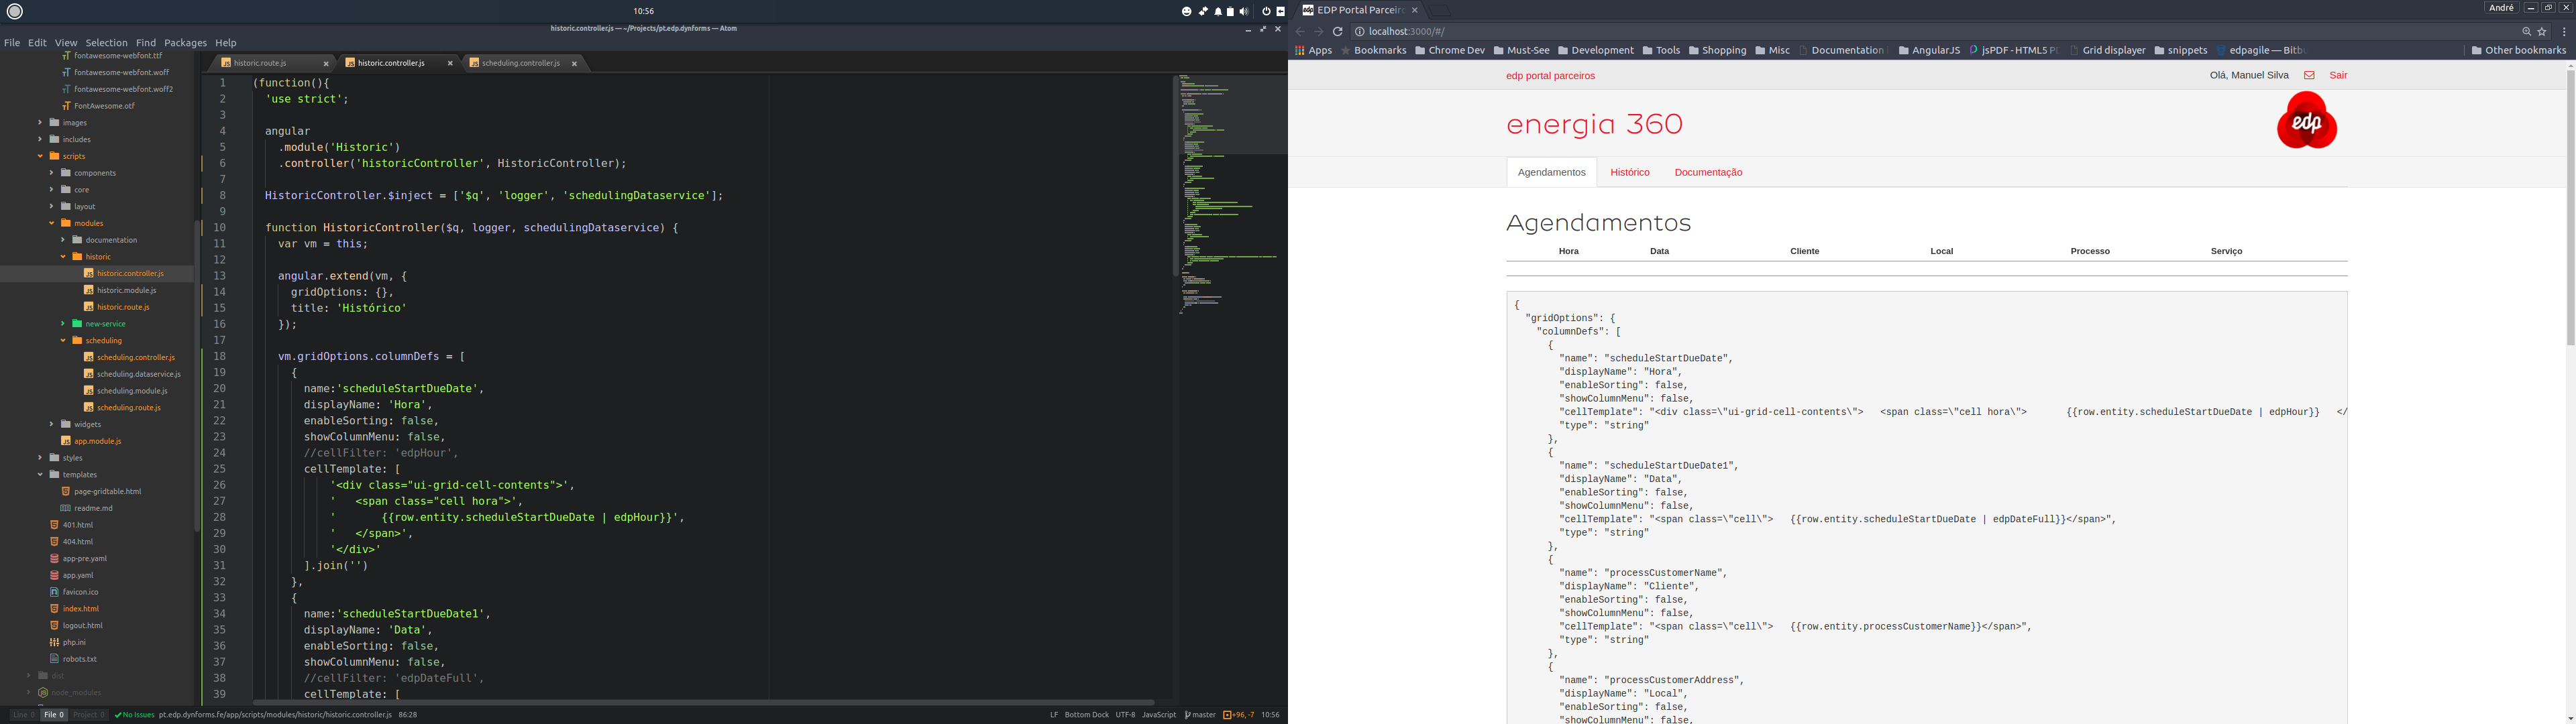Expand the includes folder in tree view
The height and width of the screenshot is (724, 2576).
coord(40,140)
